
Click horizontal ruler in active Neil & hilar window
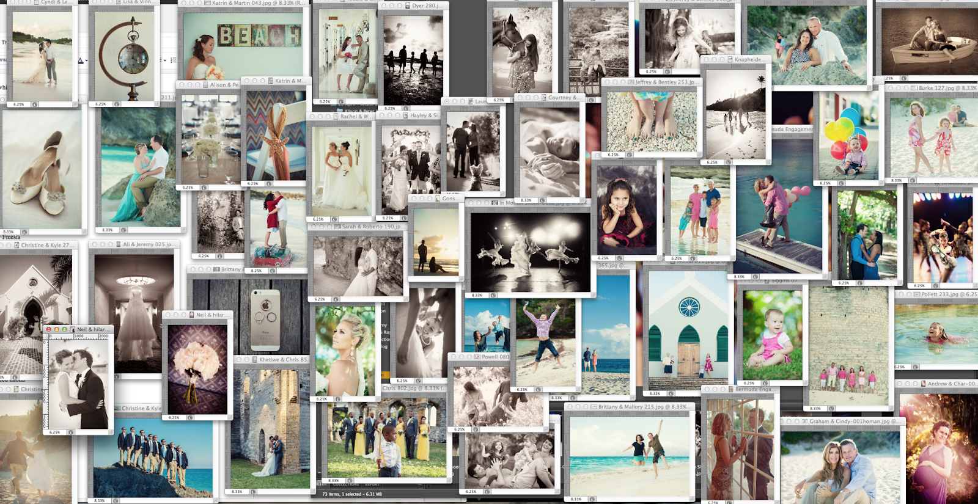(80, 336)
